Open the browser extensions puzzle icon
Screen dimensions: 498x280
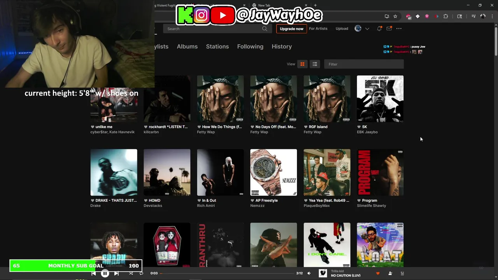446,16
